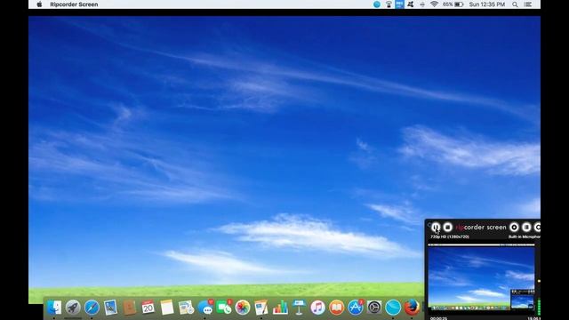
Task: Open Messages from the Dock
Action: [x=205, y=308]
